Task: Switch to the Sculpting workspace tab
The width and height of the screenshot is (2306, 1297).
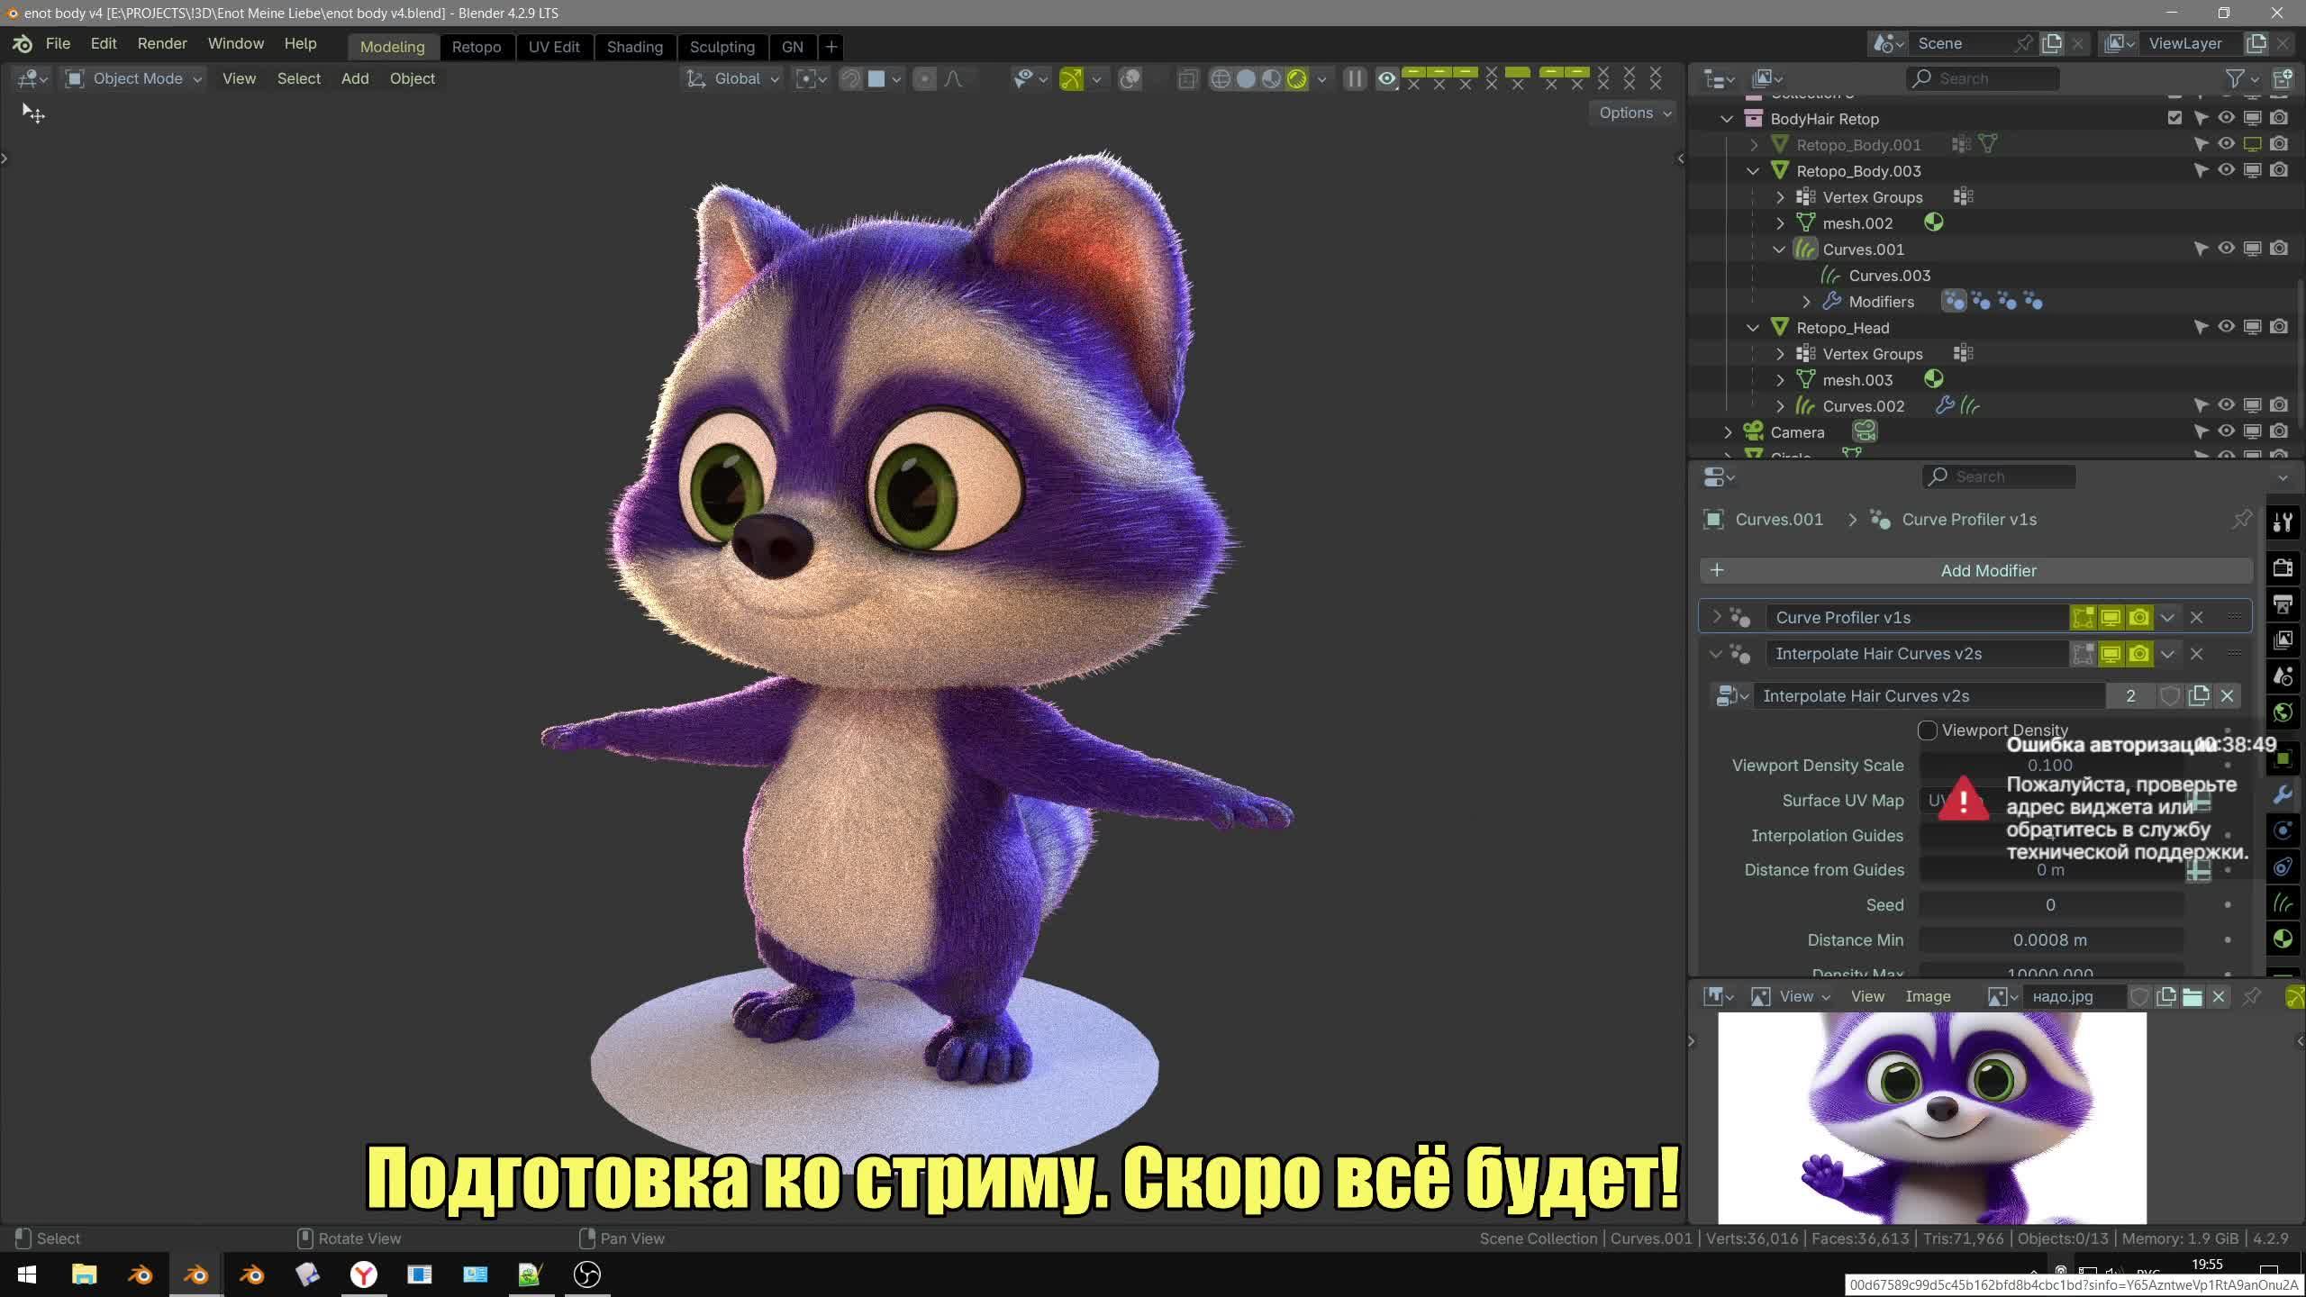Action: pos(722,47)
